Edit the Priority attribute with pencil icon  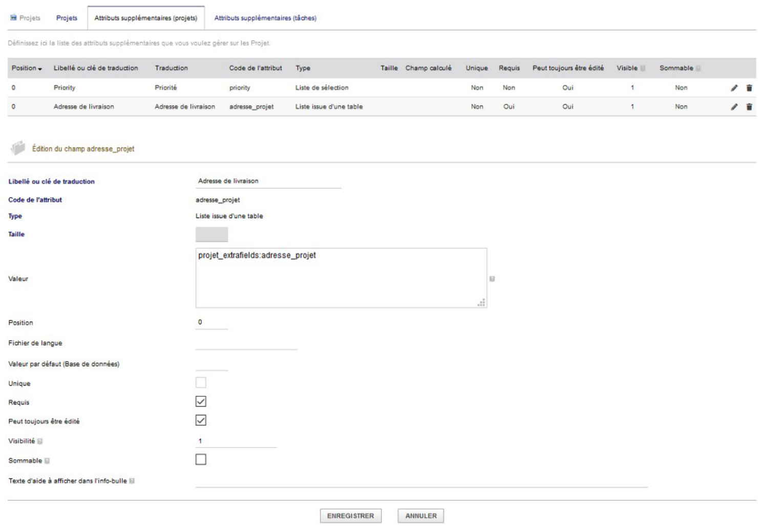pos(734,88)
